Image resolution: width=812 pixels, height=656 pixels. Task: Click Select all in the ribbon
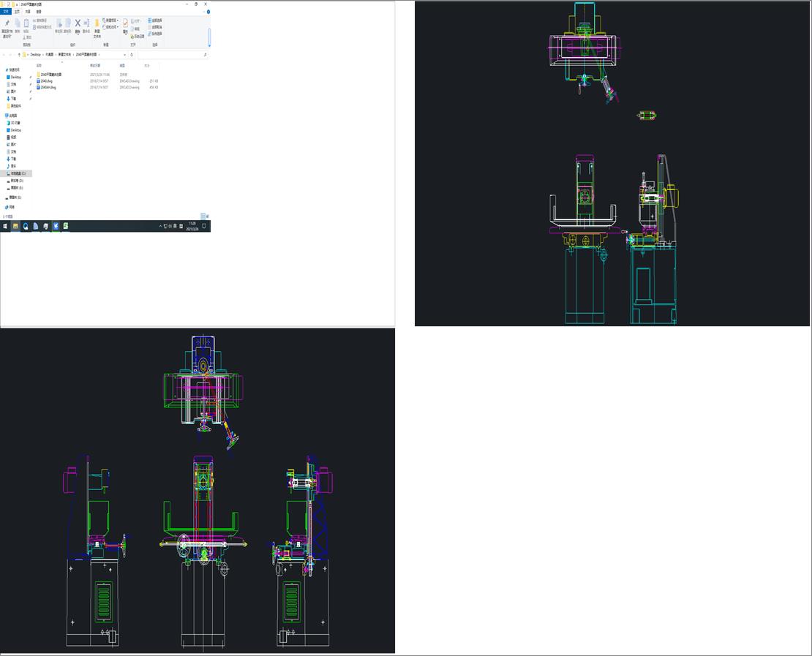pos(155,20)
